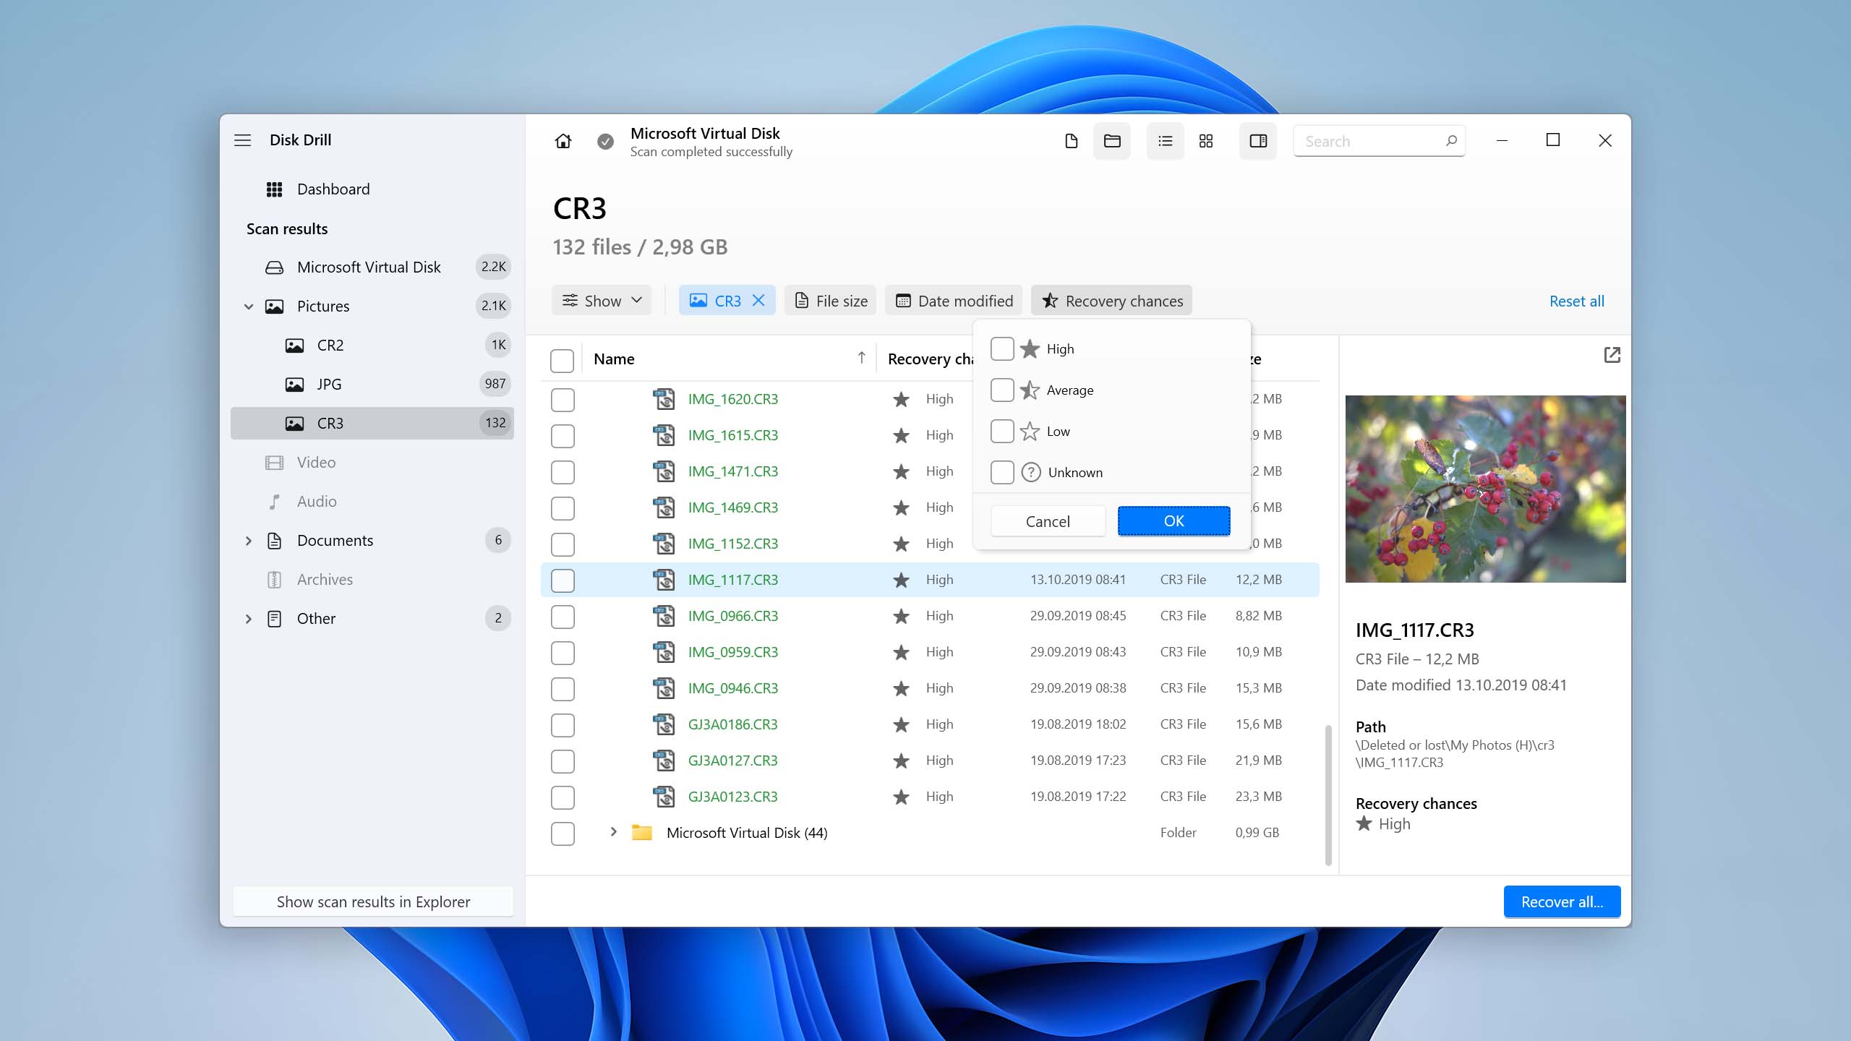Screen dimensions: 1851x1041
Task: Open the Audio category
Action: click(372, 502)
